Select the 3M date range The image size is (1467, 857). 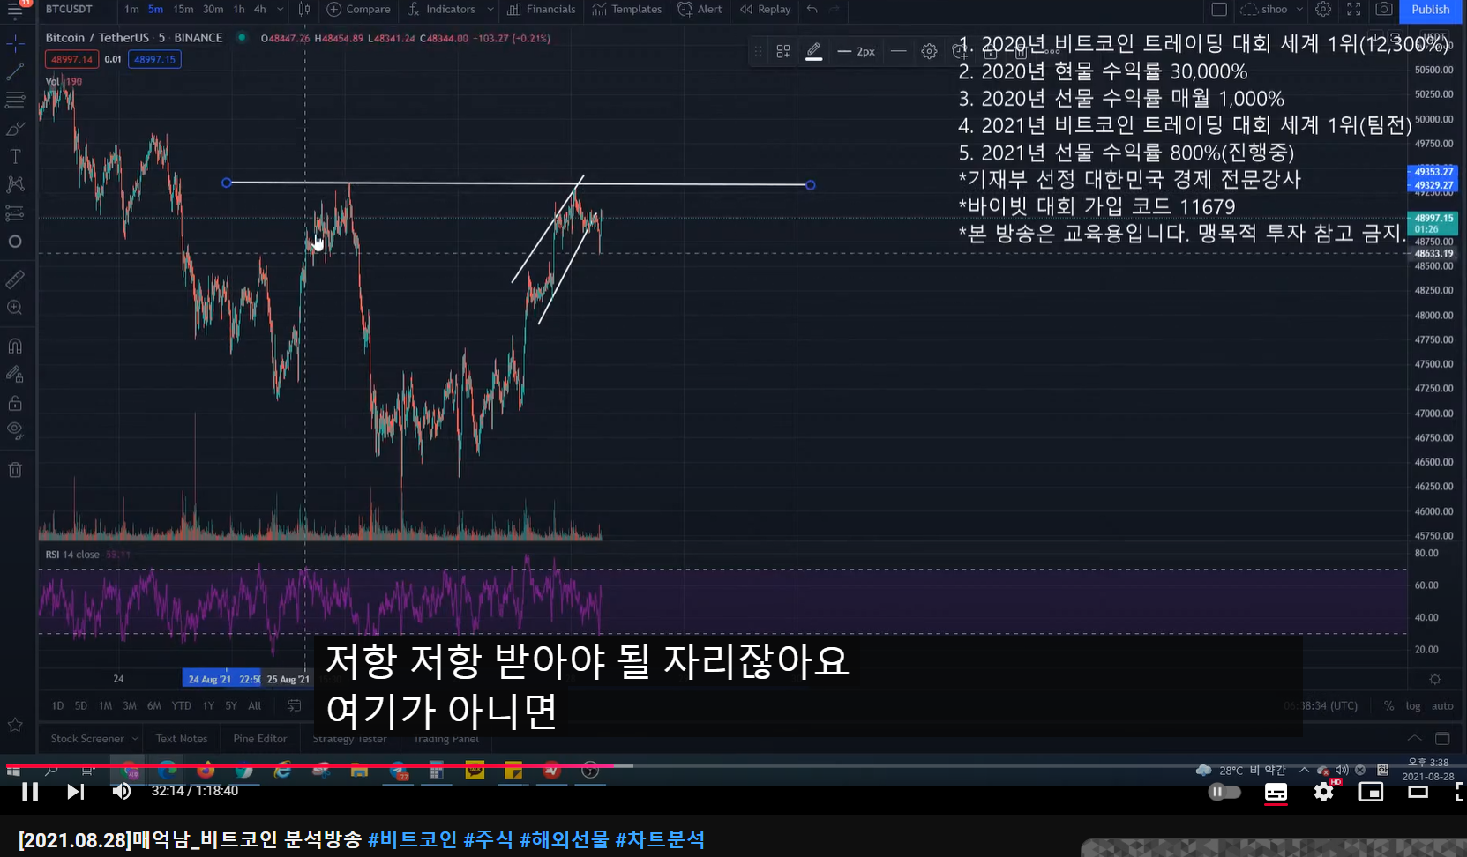[130, 705]
